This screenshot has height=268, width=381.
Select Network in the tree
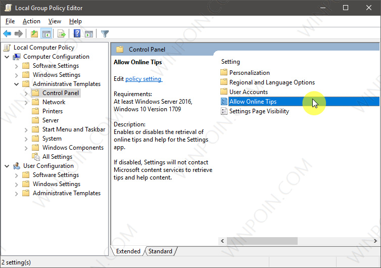pos(54,102)
